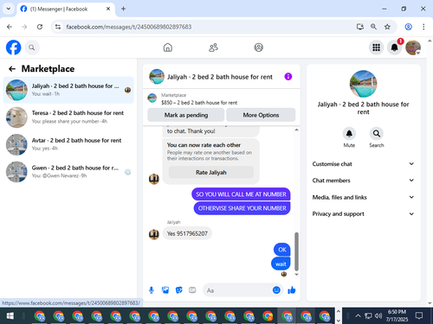
Task: Click message 'SO YOU WILL CALL ME AT NUMBER'
Action: pyautogui.click(x=241, y=194)
